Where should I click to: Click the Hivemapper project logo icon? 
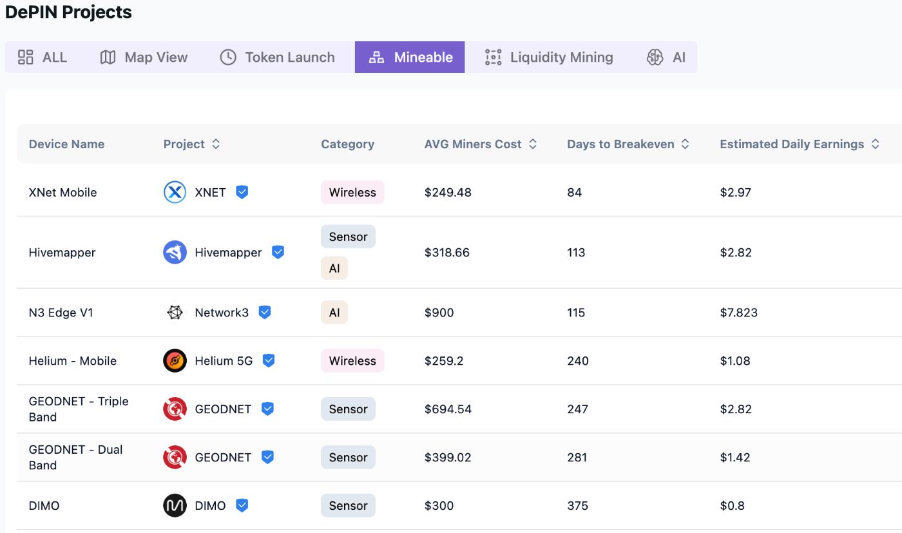[175, 252]
